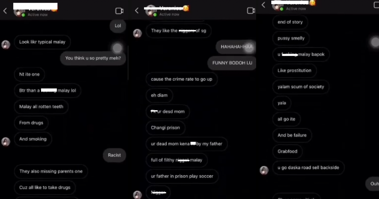Tap the back arrow in the middle chat header

click(x=137, y=10)
